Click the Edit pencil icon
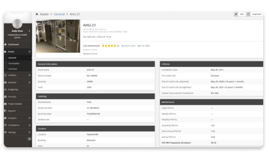269x161 pixels. (x=236, y=14)
